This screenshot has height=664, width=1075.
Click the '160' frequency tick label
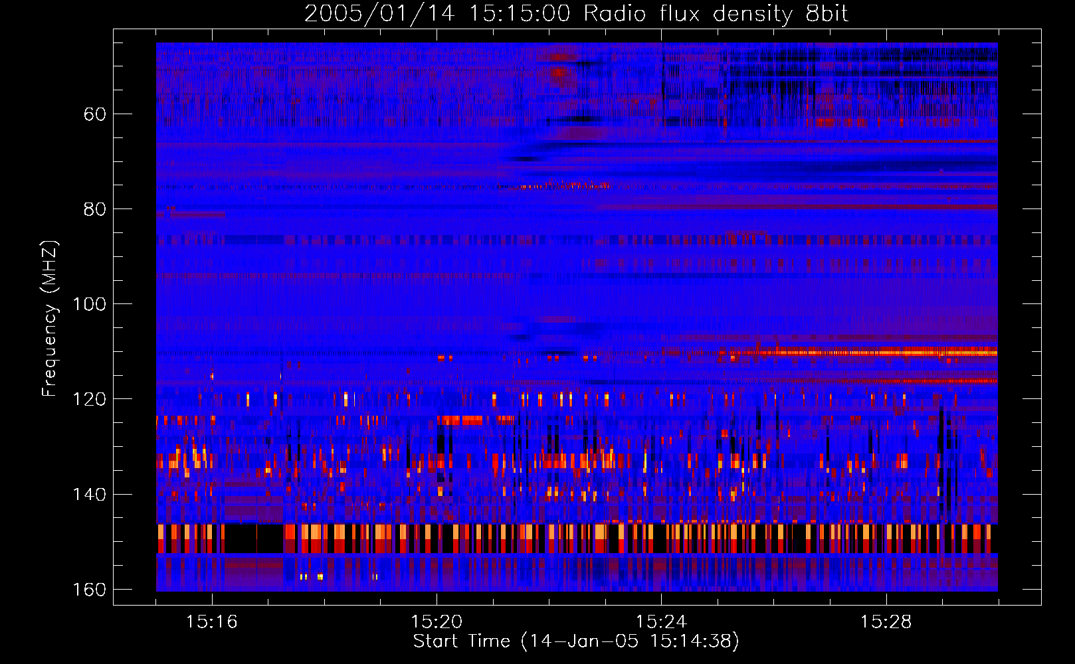pos(89,590)
